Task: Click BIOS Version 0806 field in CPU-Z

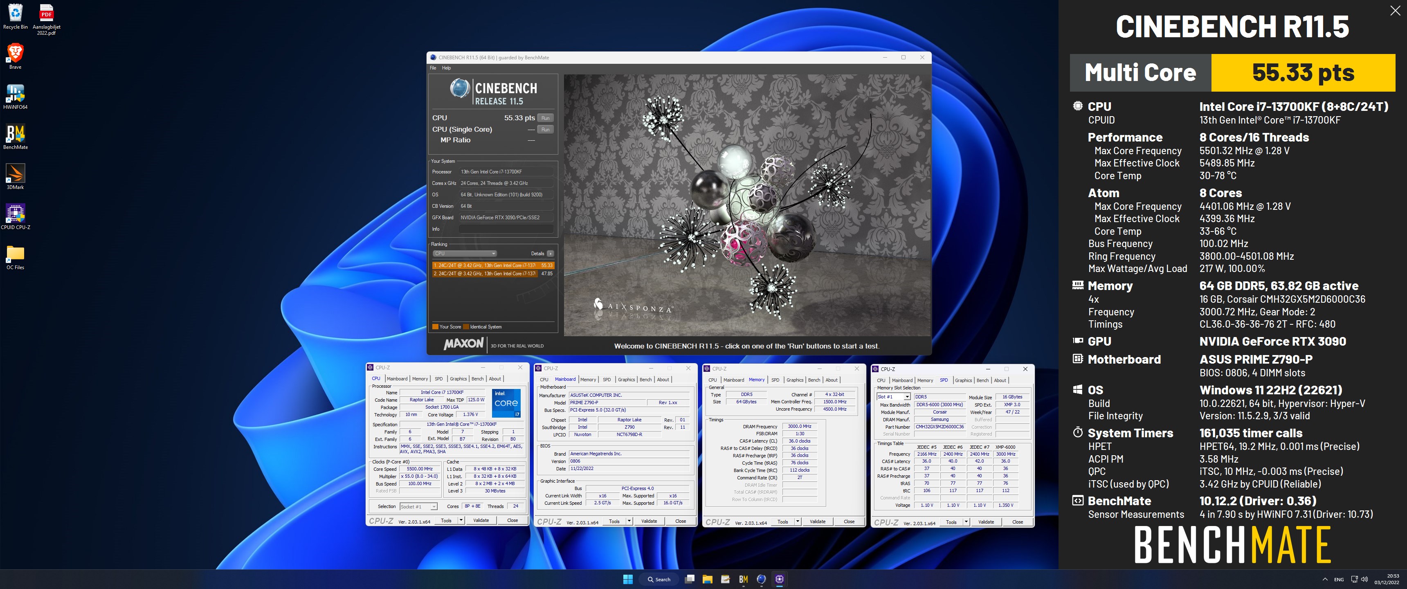Action: tap(629, 461)
